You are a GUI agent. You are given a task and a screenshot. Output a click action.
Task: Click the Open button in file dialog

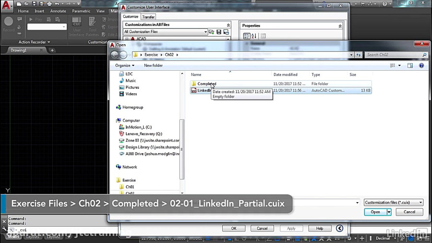tap(375, 212)
